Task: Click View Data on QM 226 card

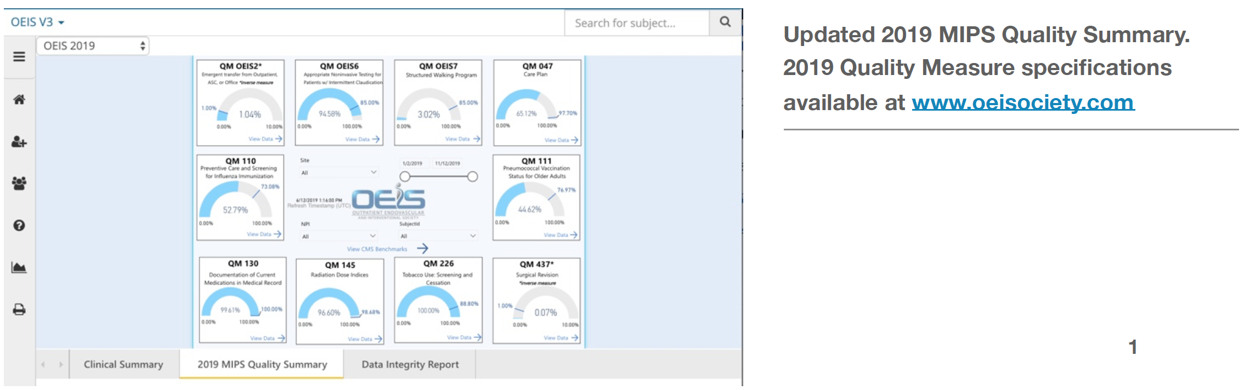Action: click(x=464, y=337)
